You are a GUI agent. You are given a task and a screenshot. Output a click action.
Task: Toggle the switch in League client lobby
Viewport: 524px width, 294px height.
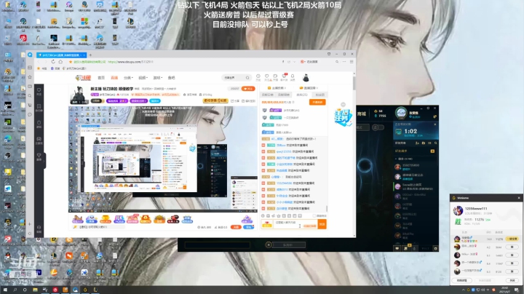[x=378, y=127]
